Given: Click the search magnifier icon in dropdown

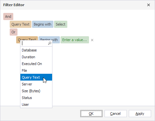Looking at the screenshot, I should pos(50,43).
